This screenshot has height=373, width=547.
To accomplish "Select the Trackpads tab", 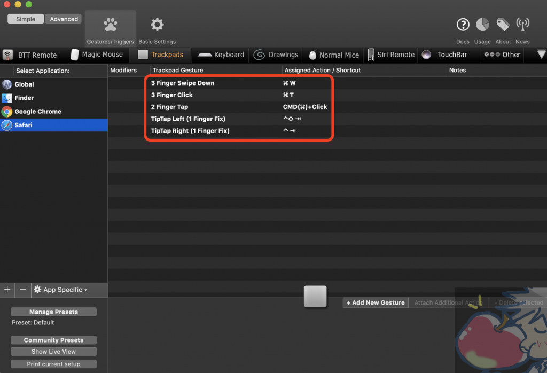I will click(x=160, y=55).
